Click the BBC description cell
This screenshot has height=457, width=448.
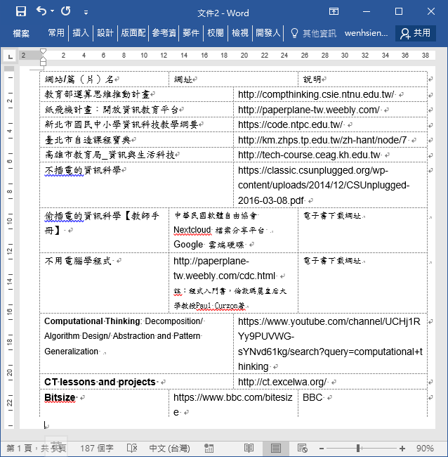[362, 404]
